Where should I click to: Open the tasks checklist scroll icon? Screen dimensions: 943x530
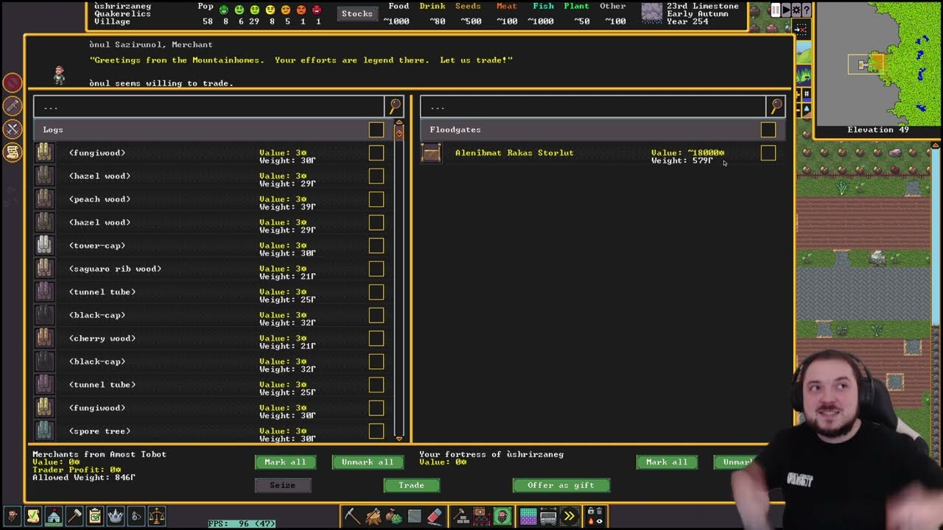pyautogui.click(x=33, y=516)
